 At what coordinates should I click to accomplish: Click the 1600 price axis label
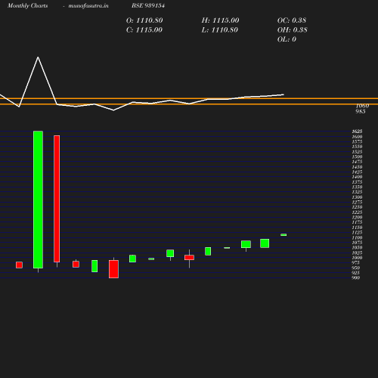tap(357, 137)
